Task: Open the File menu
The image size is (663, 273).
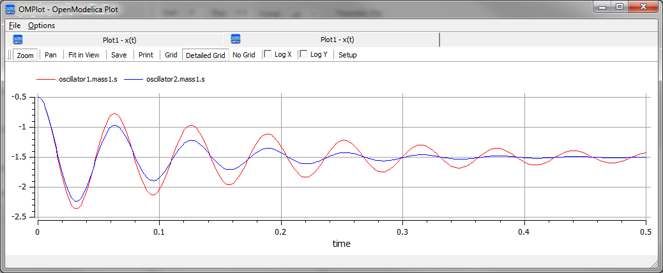Action: (x=15, y=26)
